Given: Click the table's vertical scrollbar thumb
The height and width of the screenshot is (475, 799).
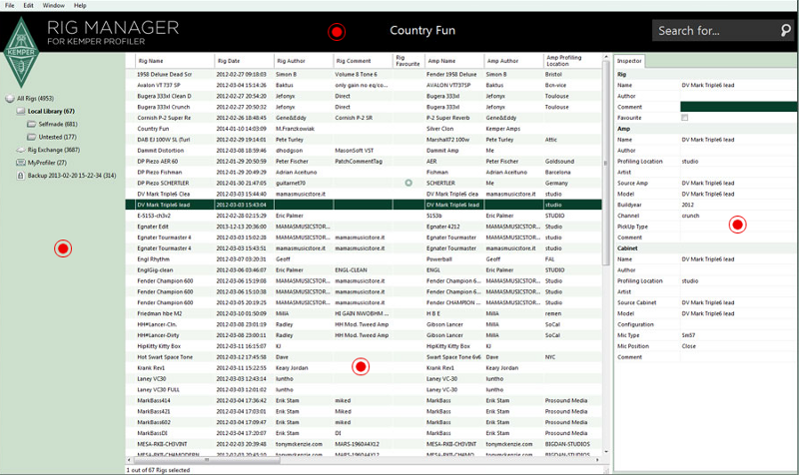Looking at the screenshot, I should coord(606,163).
